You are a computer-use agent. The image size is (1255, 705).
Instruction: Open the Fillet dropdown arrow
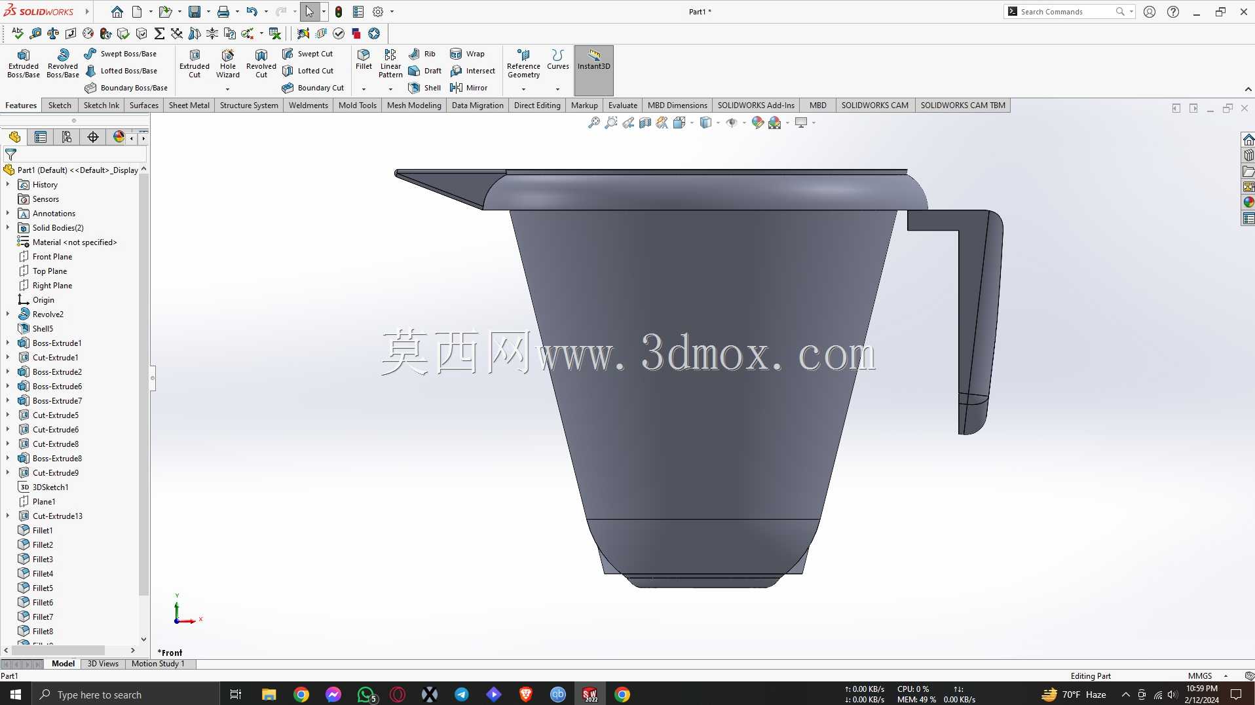point(364,89)
